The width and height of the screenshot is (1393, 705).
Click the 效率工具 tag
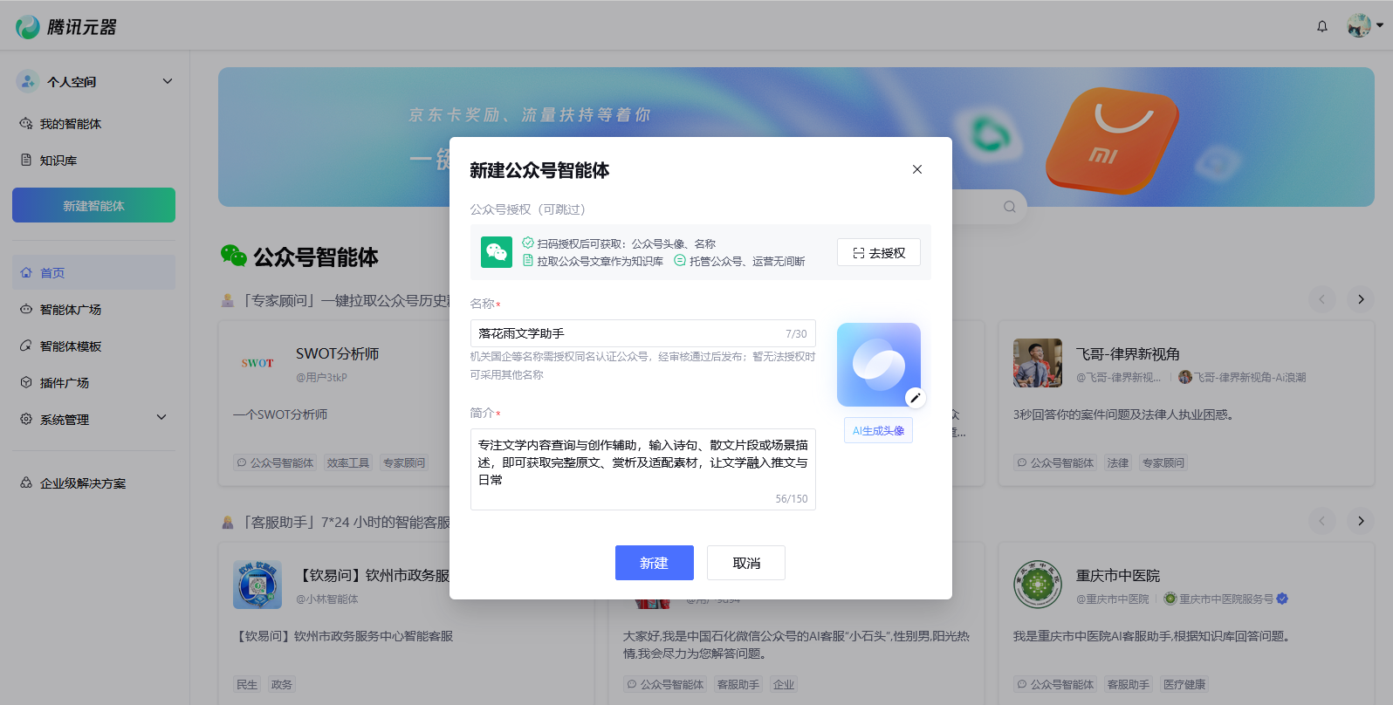(x=348, y=462)
